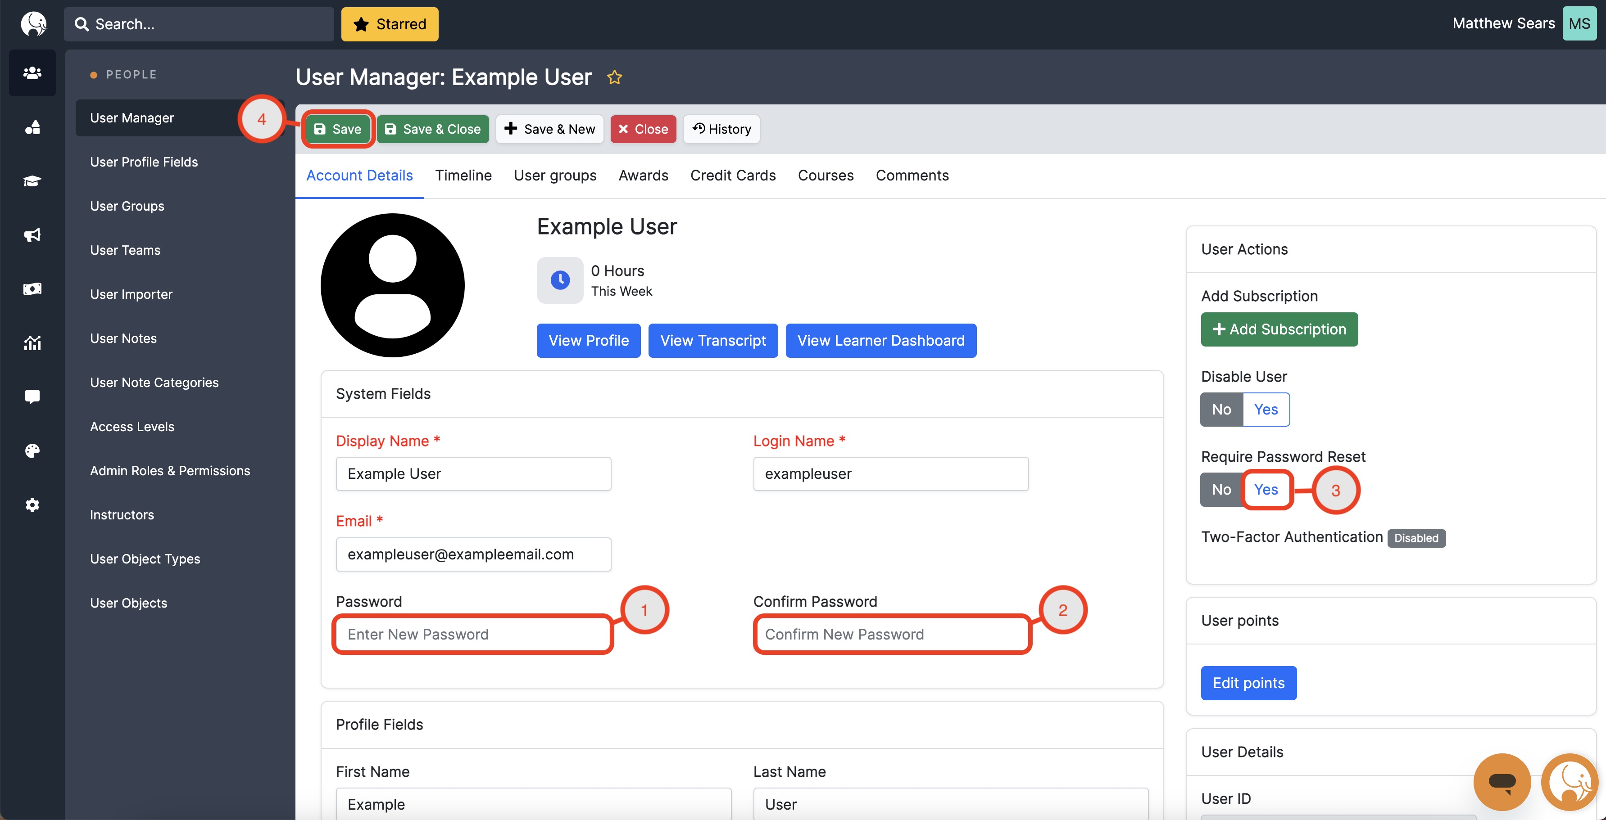This screenshot has width=1606, height=820.
Task: Click the Add Subscription button
Action: click(1279, 329)
